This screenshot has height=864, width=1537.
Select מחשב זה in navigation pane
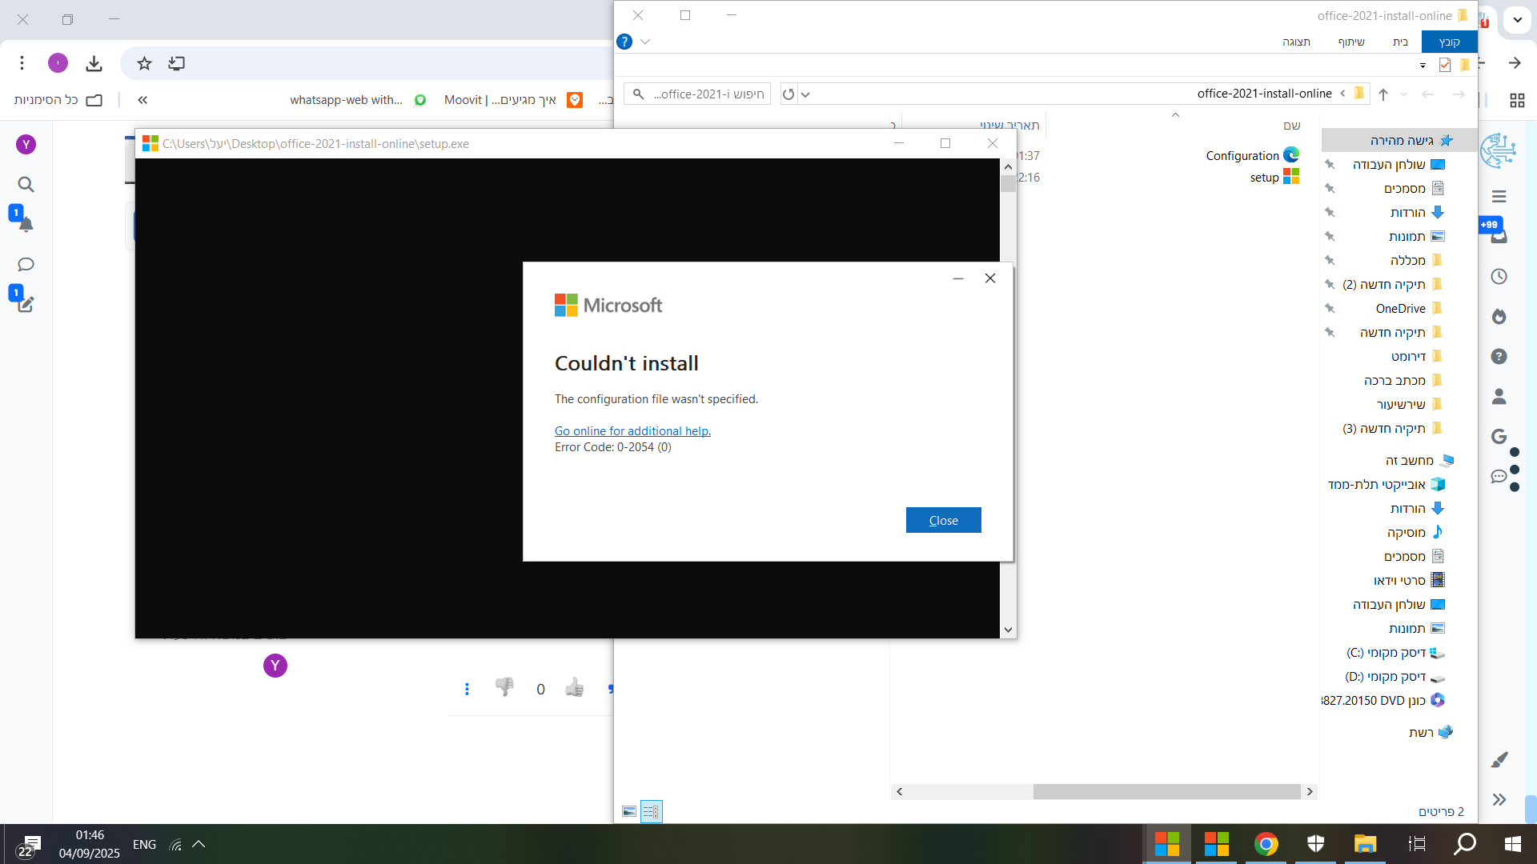pos(1419,460)
